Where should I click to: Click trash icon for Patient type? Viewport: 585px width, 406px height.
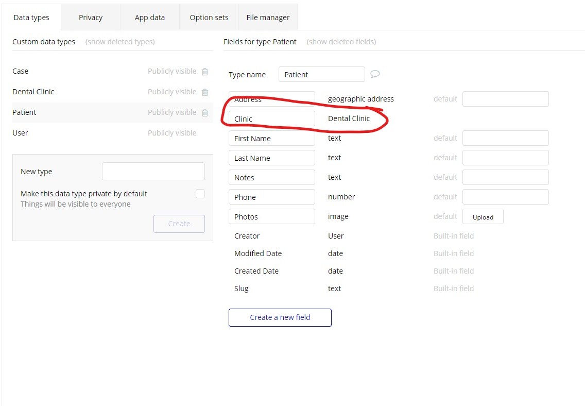[205, 113]
